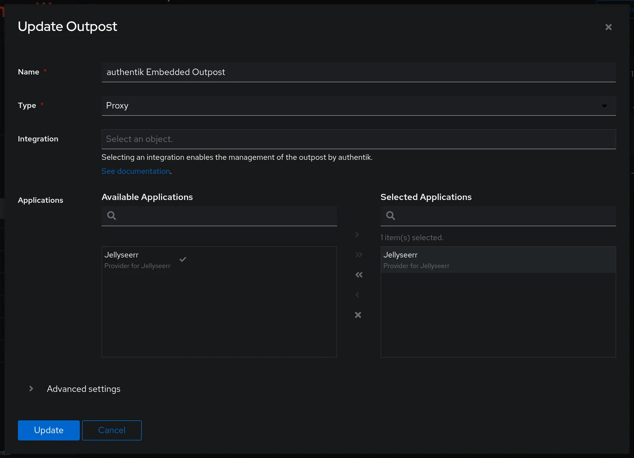Viewport: 634px width, 458px height.
Task: Click the clear selection X icon
Action: coord(358,315)
